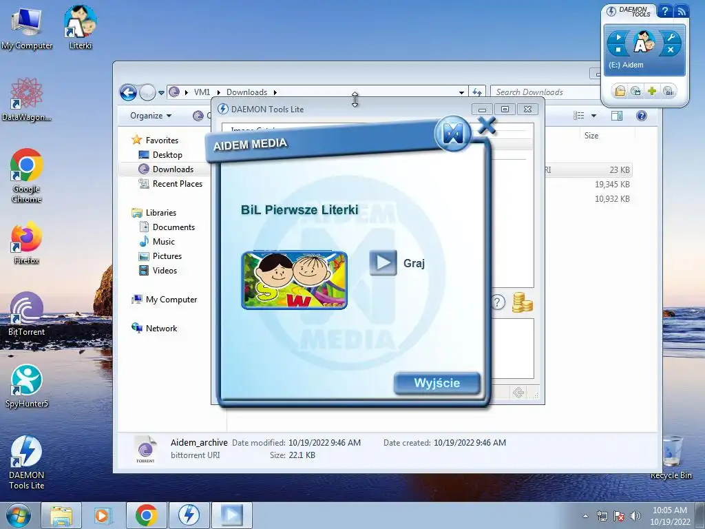Click the Windows Start button

[x=19, y=515]
